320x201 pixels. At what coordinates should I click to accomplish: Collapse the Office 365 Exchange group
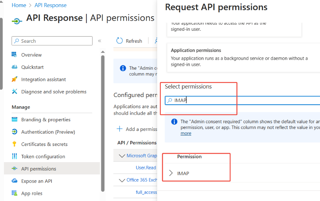pyautogui.click(x=122, y=180)
